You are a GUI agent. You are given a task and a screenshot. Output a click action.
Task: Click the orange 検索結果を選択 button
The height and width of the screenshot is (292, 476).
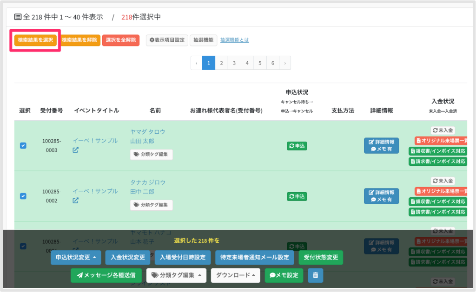[x=35, y=40]
